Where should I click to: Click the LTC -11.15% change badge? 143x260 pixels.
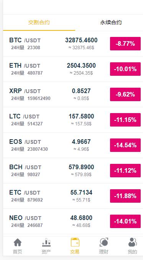pyautogui.click(x=125, y=120)
